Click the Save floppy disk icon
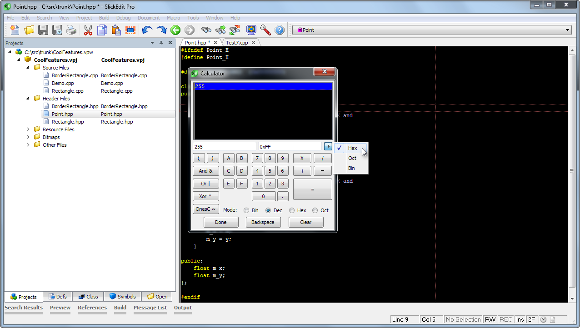Image resolution: width=580 pixels, height=328 pixels. (43, 30)
